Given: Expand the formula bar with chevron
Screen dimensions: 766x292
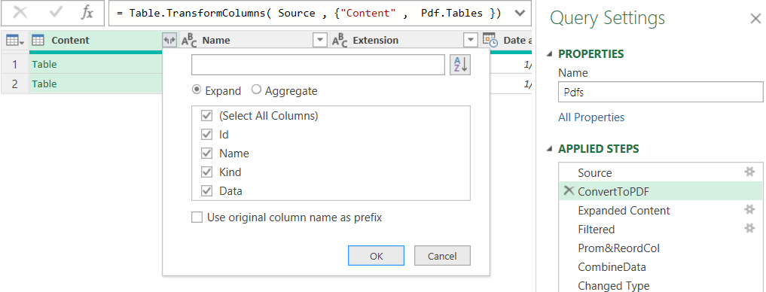Looking at the screenshot, I should (x=520, y=13).
